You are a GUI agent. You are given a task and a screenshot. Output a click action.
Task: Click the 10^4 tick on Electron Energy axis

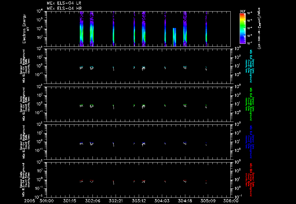click(x=40, y=11)
